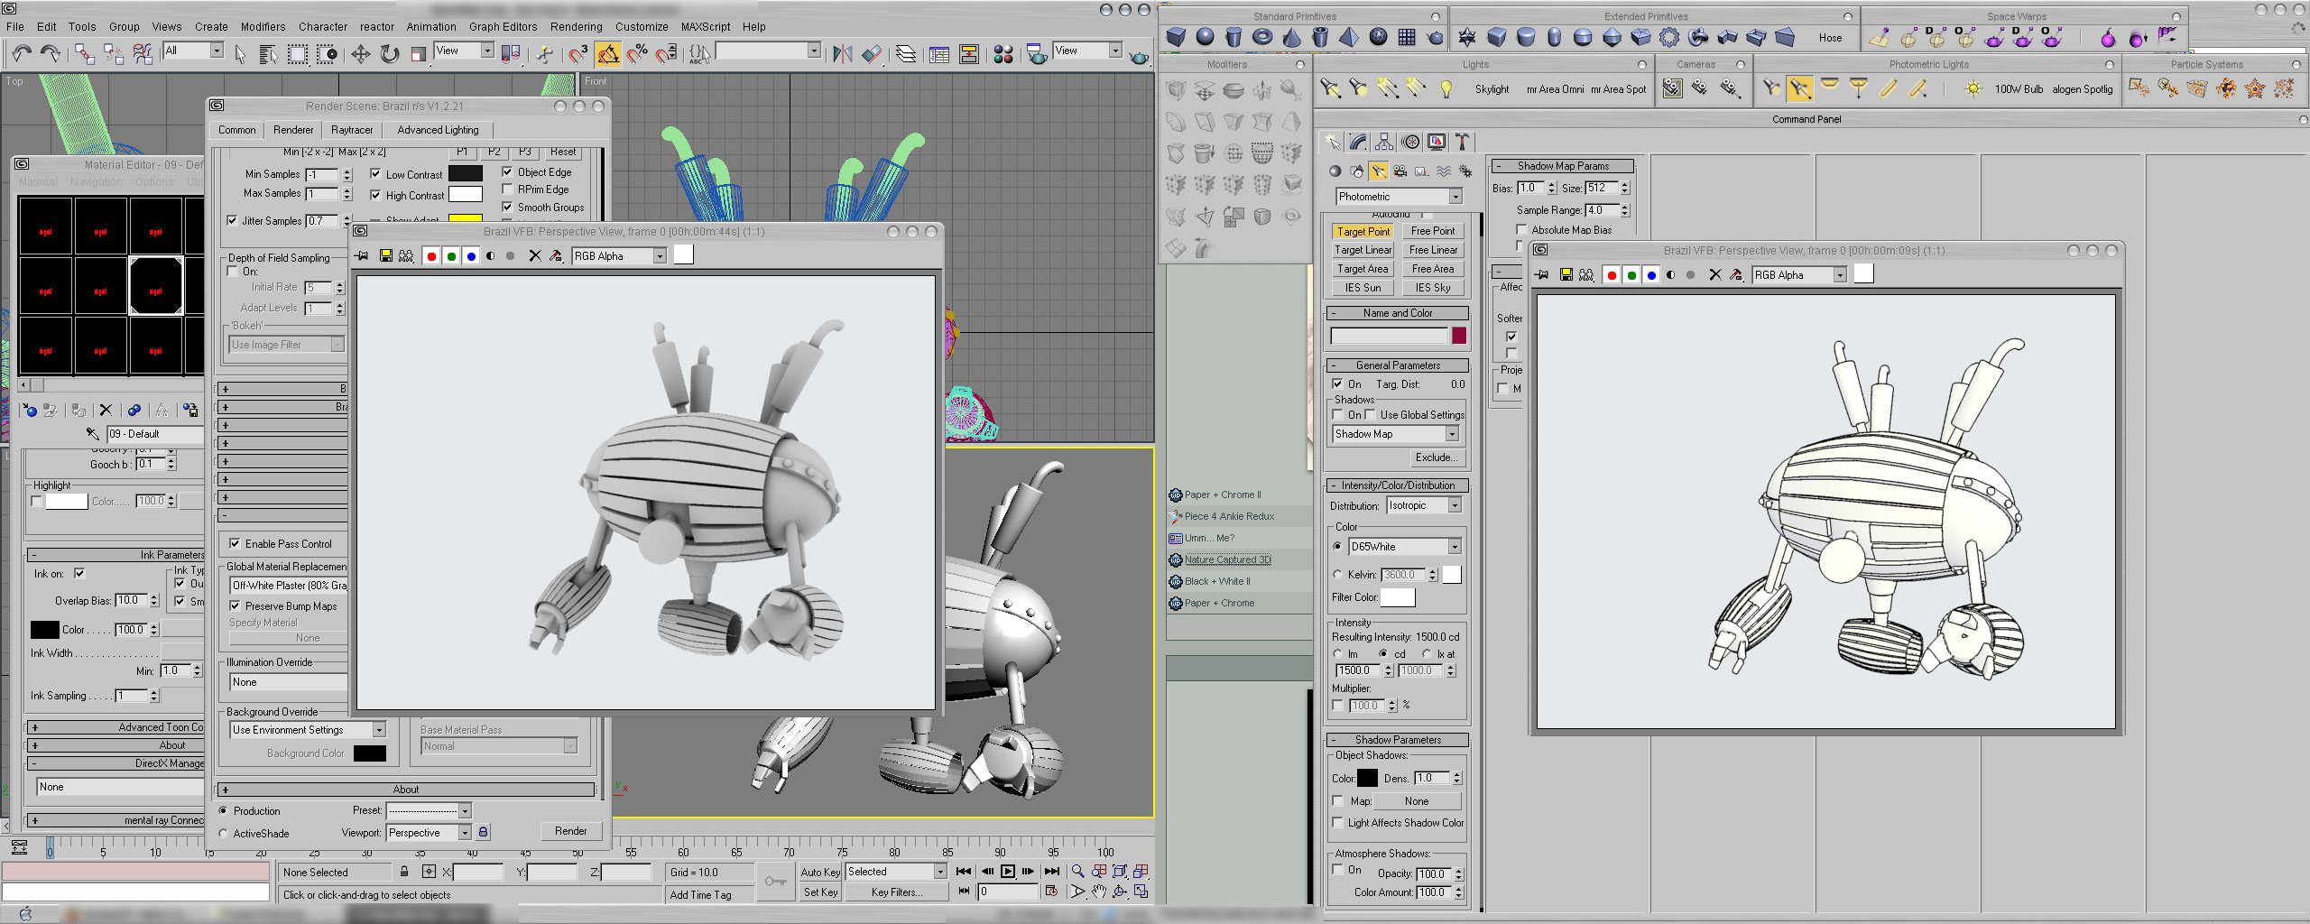Toggle the highlighted Angle Snap icon
This screenshot has width=2310, height=924.
pyautogui.click(x=608, y=54)
